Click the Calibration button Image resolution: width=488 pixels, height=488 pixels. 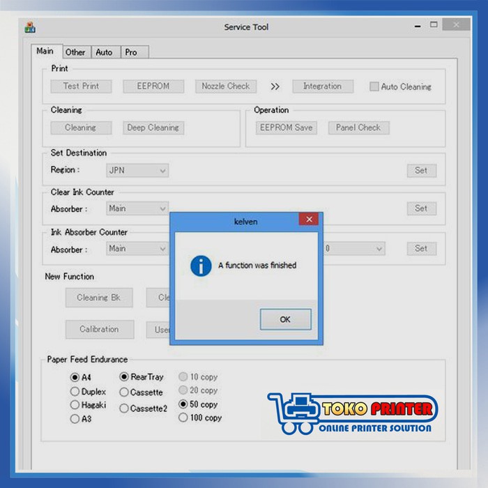pos(100,329)
